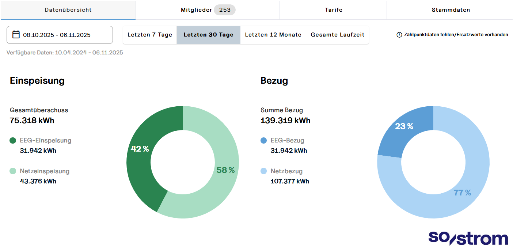513x251 pixels.
Task: Click the dark green 42% donut segment
Action: pyautogui.click(x=141, y=149)
